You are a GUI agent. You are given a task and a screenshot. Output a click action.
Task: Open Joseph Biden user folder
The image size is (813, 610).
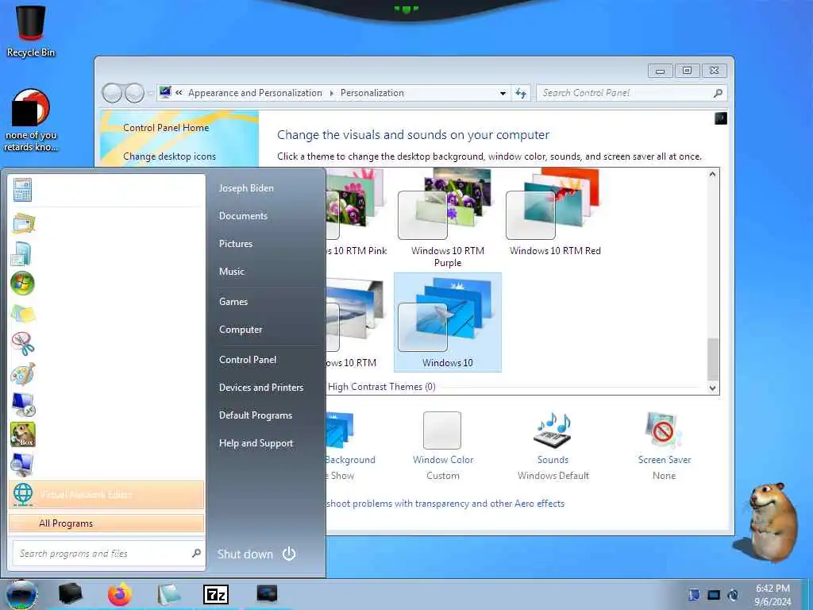click(246, 188)
